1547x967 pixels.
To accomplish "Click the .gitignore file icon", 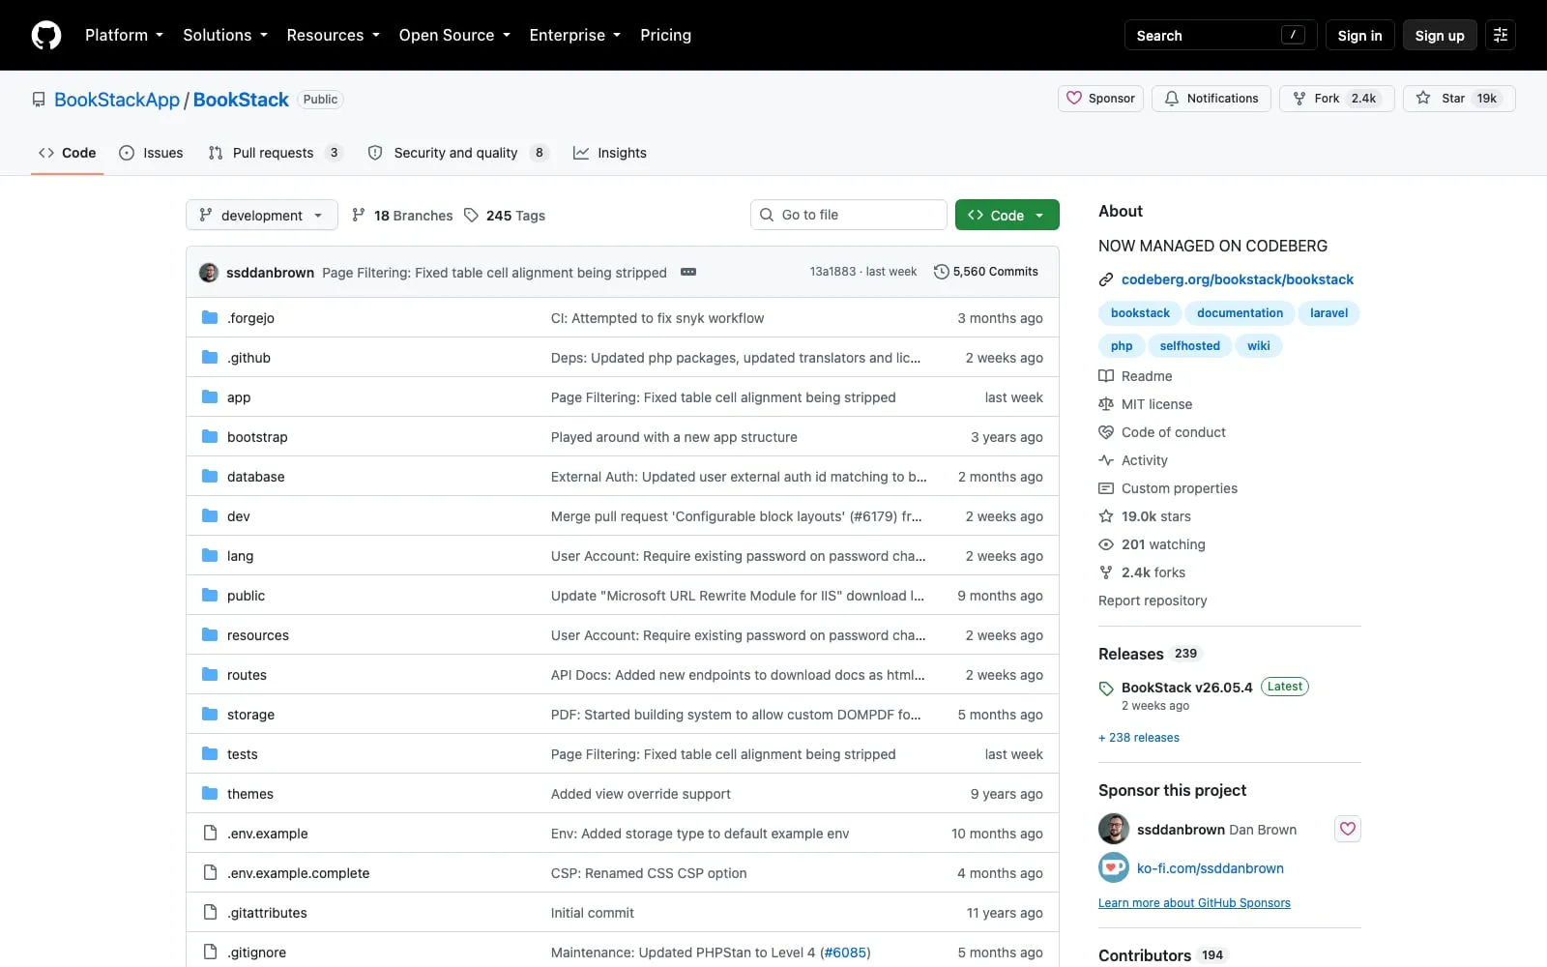I will [210, 952].
